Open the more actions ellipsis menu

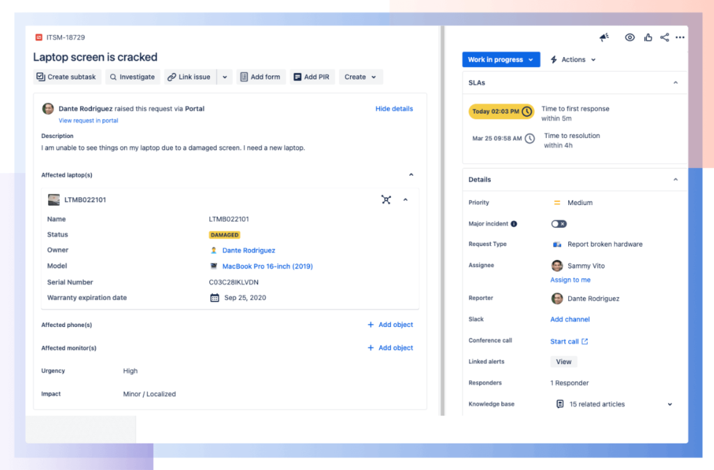pos(680,38)
